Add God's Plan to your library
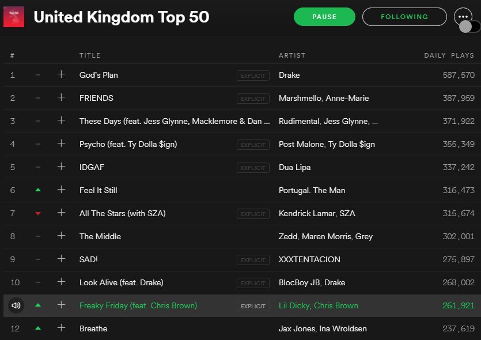481x340 pixels. (x=62, y=75)
